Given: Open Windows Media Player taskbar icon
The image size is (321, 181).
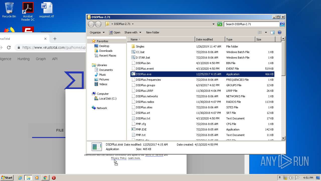Looking at the screenshot, I should [x=37, y=178].
